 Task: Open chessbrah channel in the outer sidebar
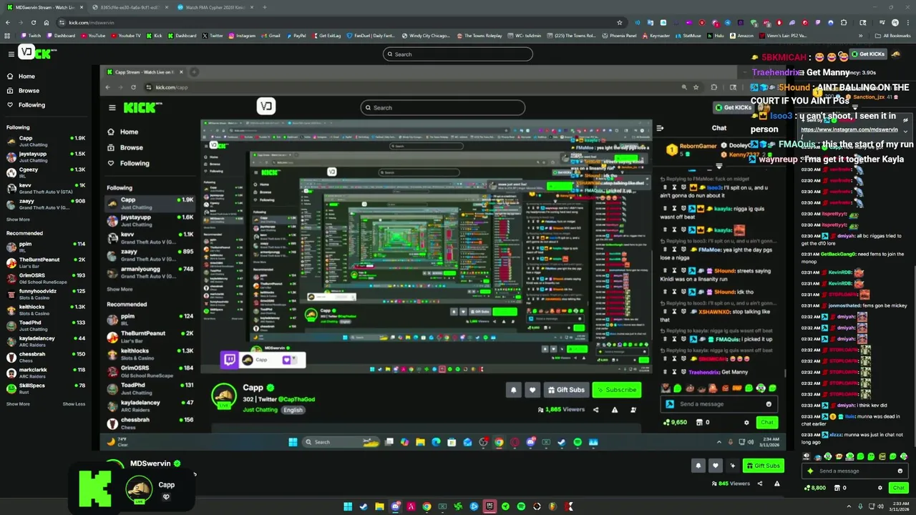point(45,357)
